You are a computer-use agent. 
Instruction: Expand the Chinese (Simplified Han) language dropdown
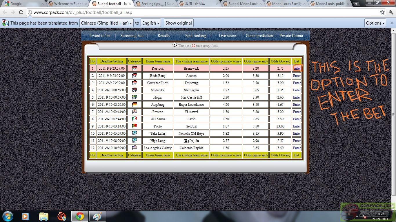106,23
